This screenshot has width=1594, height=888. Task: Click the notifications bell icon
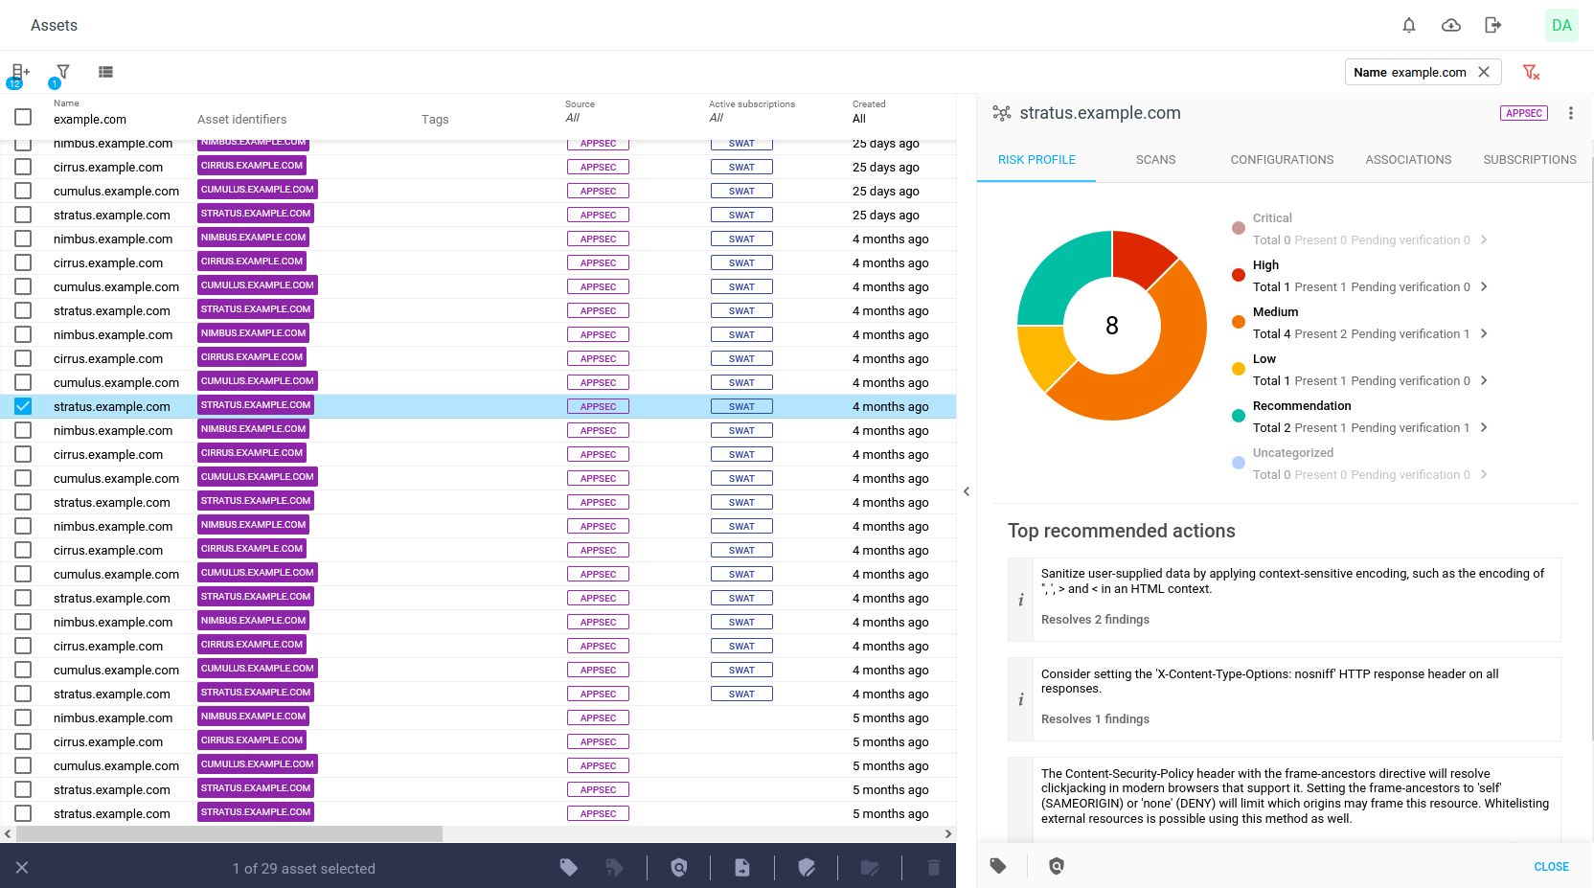pyautogui.click(x=1408, y=26)
